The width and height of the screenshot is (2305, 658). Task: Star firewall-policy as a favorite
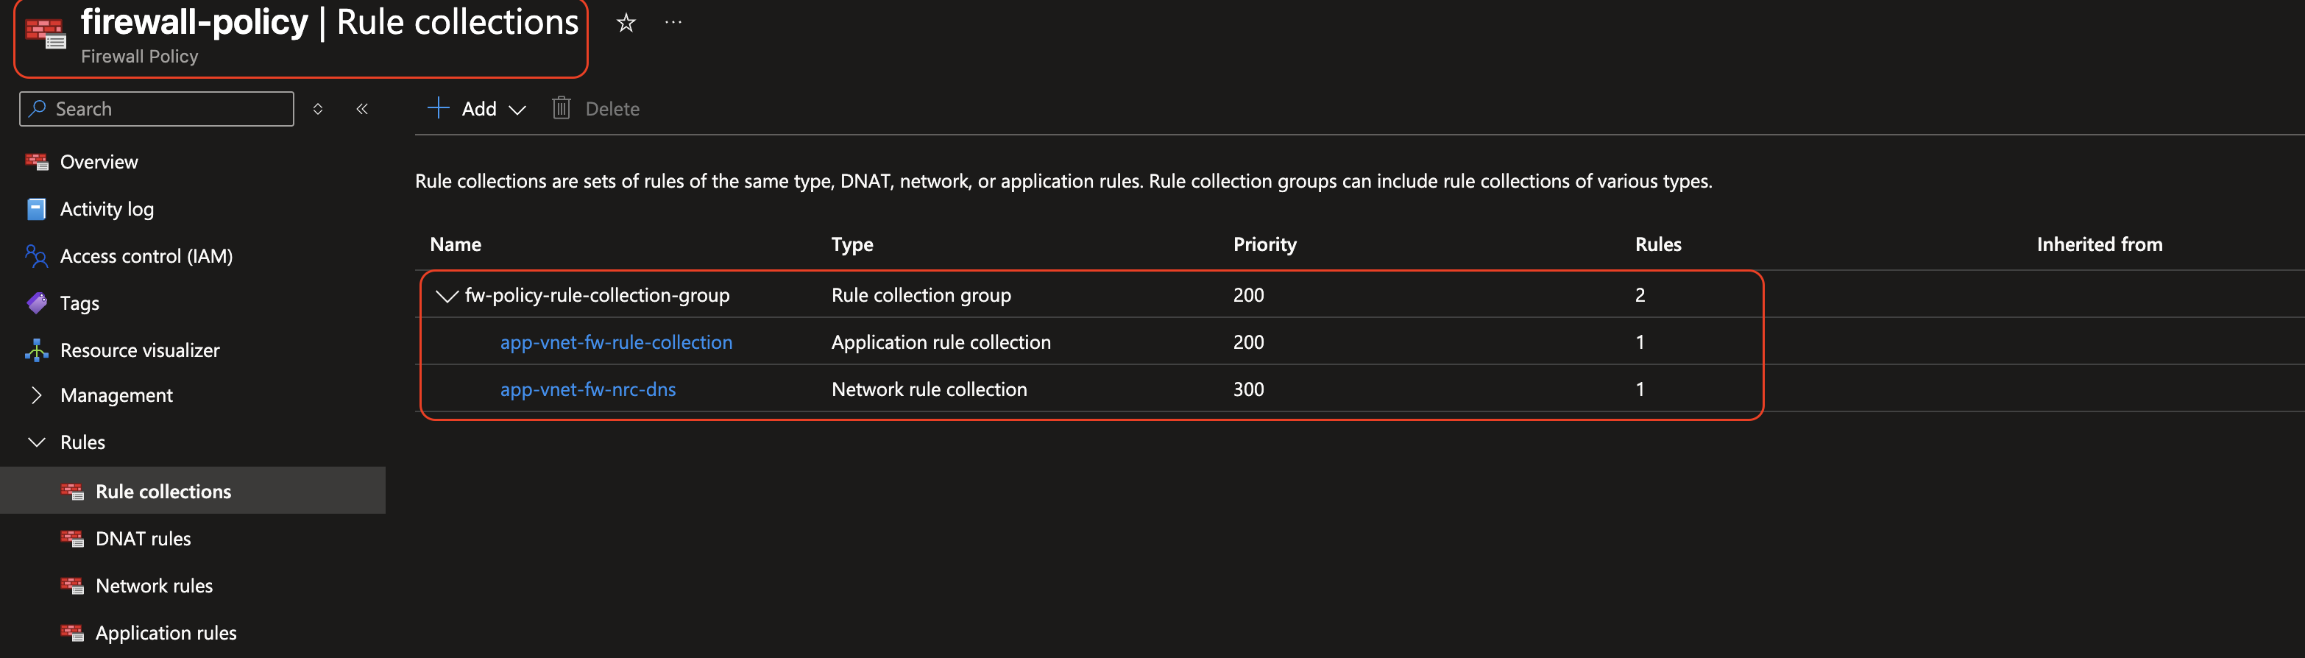click(626, 24)
